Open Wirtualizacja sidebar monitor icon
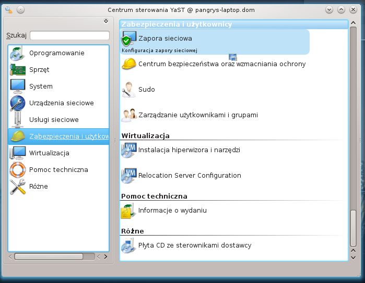 pyautogui.click(x=17, y=153)
